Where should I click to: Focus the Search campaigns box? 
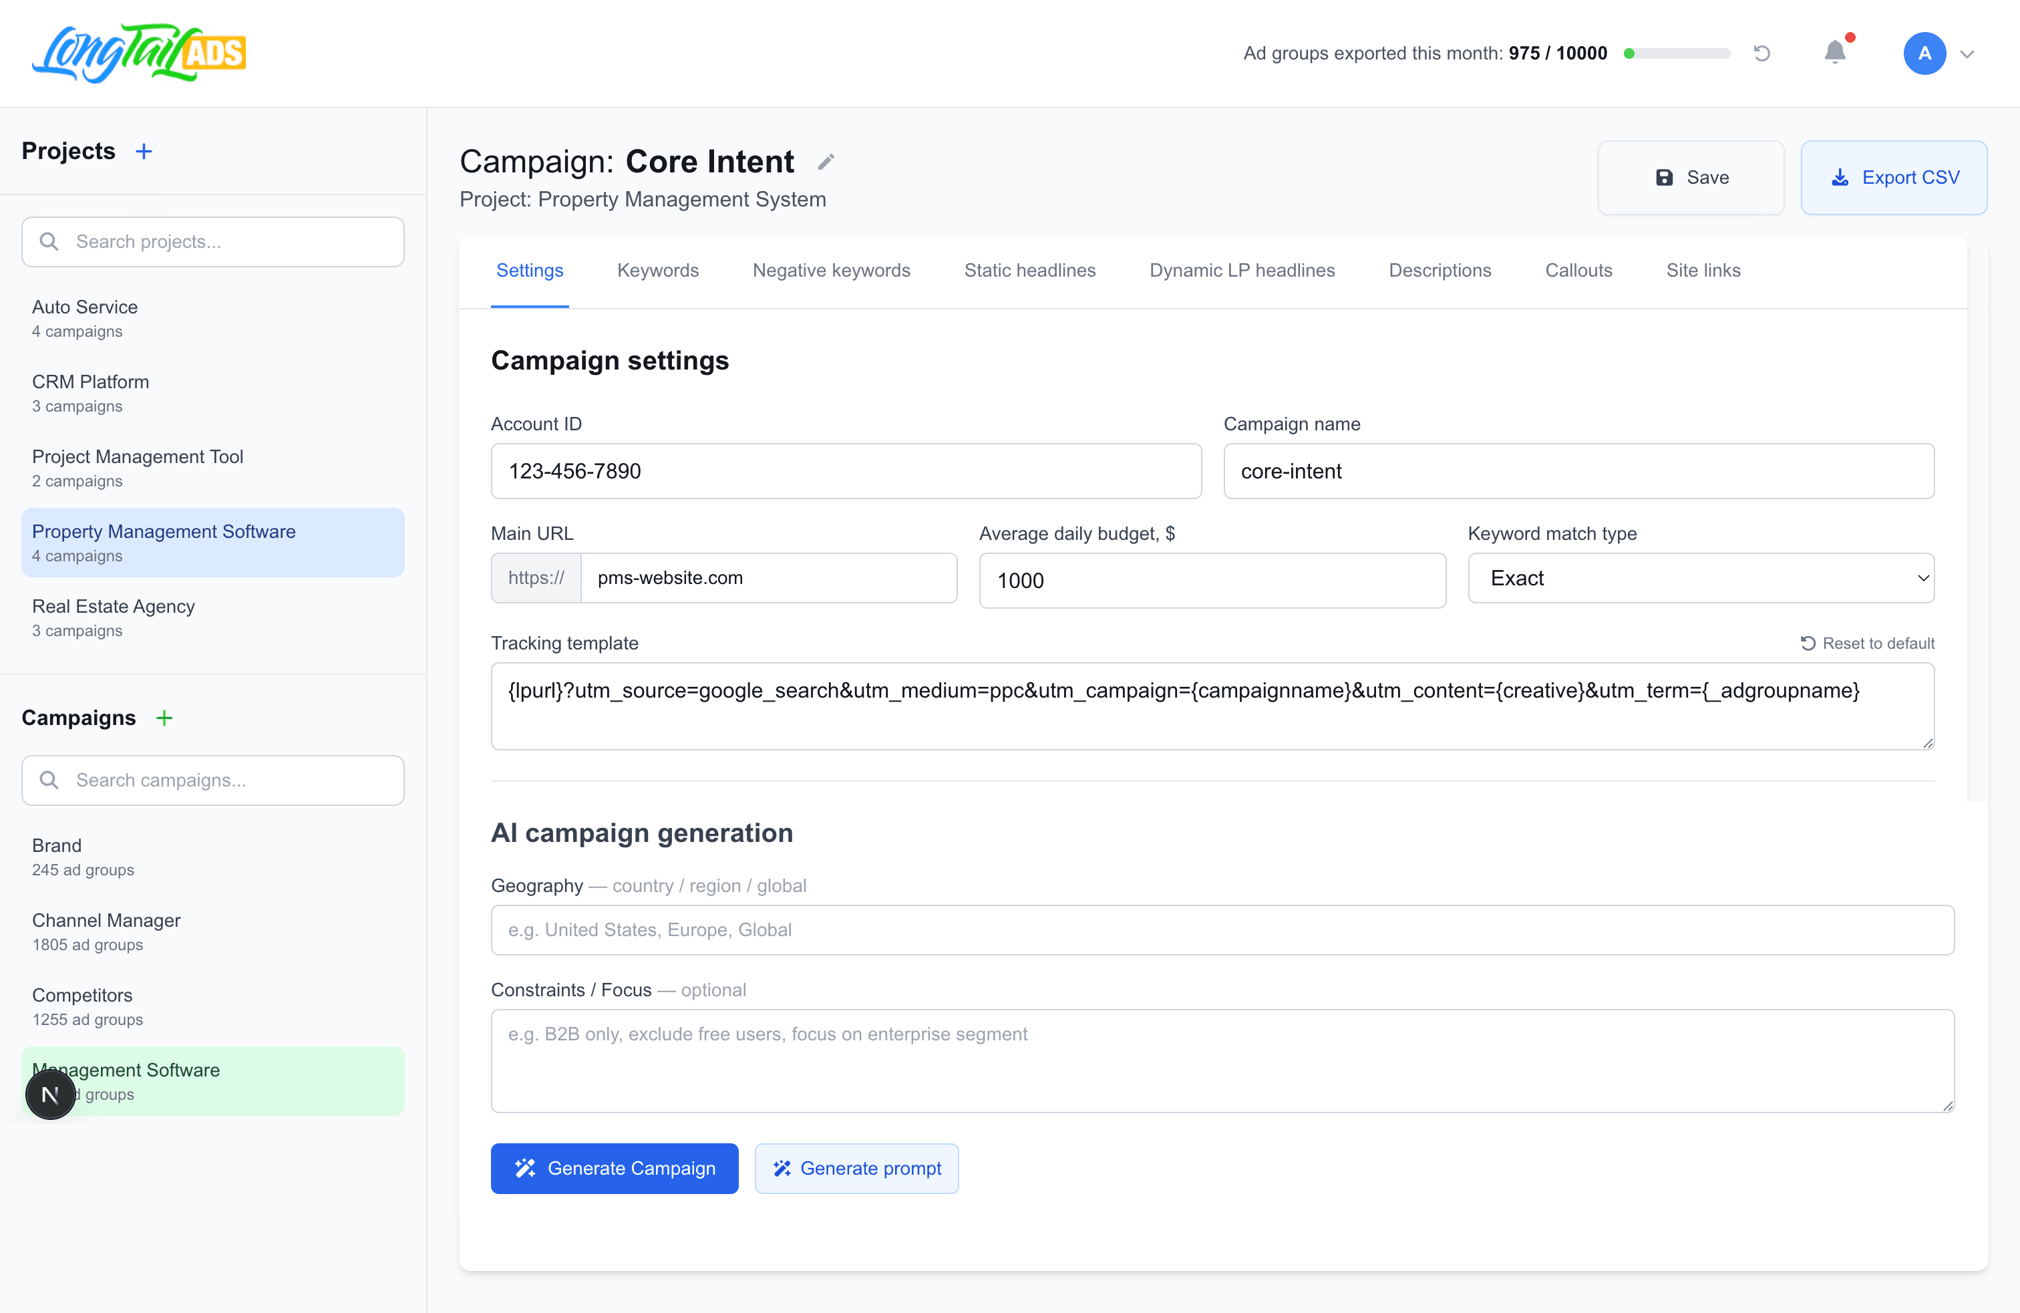pyautogui.click(x=212, y=781)
